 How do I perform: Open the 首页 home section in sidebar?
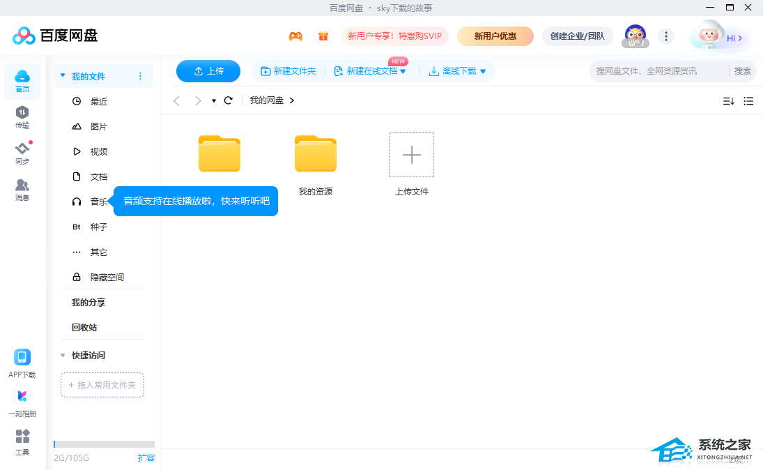[22, 81]
